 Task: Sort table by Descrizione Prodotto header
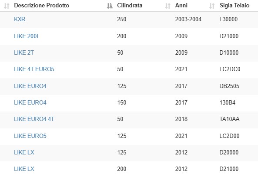coord(42,5)
